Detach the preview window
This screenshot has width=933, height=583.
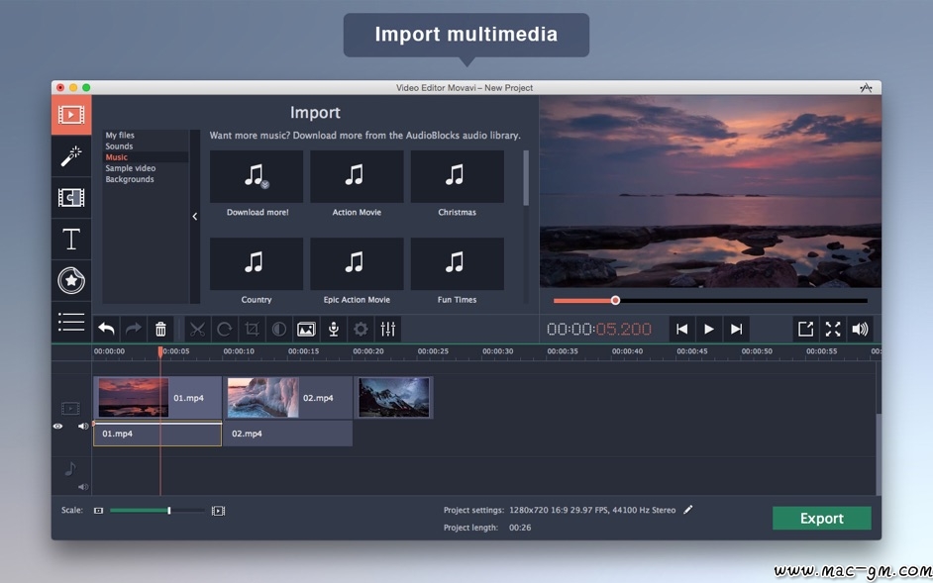(x=805, y=329)
